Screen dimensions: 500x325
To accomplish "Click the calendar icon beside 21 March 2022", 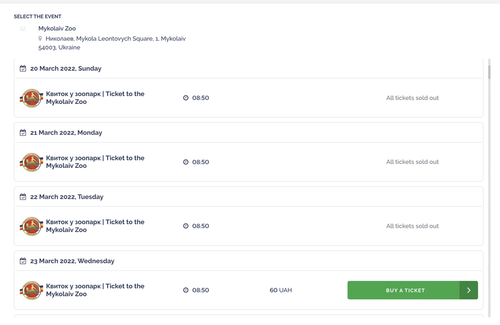I will (23, 133).
